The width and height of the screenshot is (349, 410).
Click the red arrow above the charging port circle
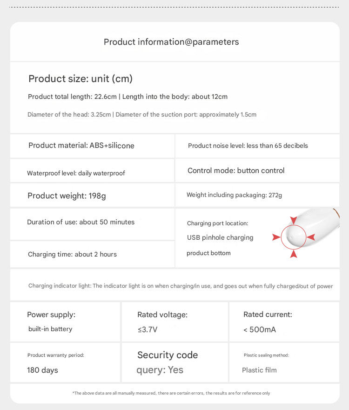(x=293, y=220)
